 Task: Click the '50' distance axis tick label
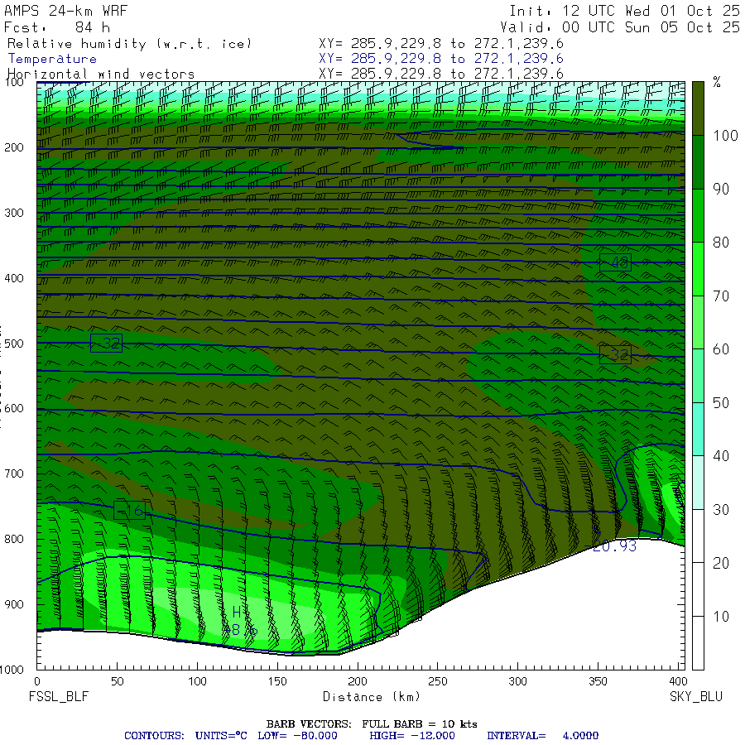point(117,681)
